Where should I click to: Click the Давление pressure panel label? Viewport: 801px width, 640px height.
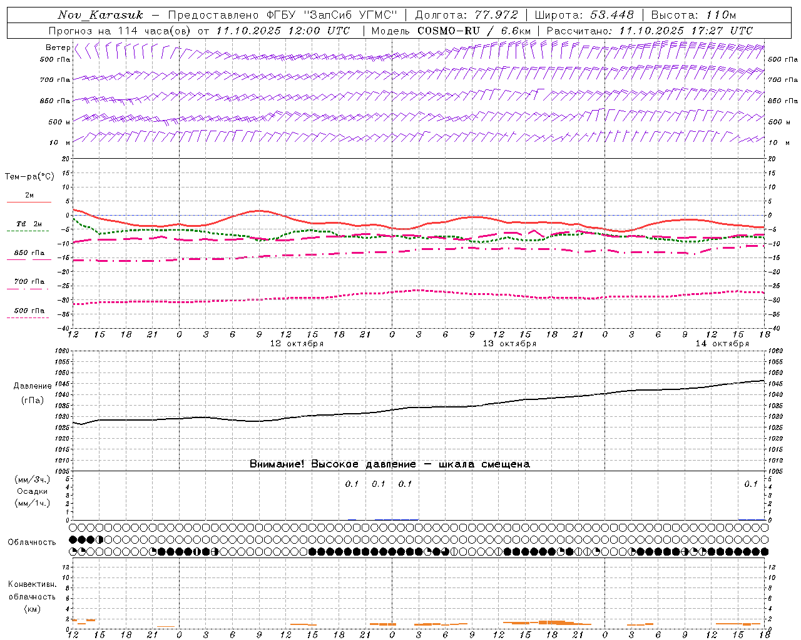[x=33, y=386]
